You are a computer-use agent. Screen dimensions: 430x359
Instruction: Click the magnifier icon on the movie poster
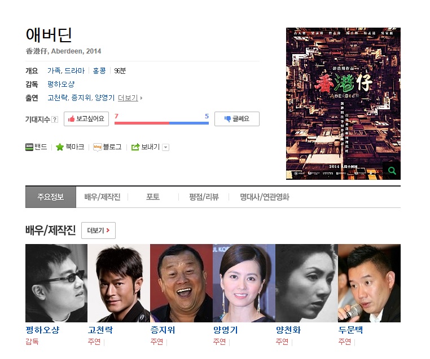click(392, 171)
